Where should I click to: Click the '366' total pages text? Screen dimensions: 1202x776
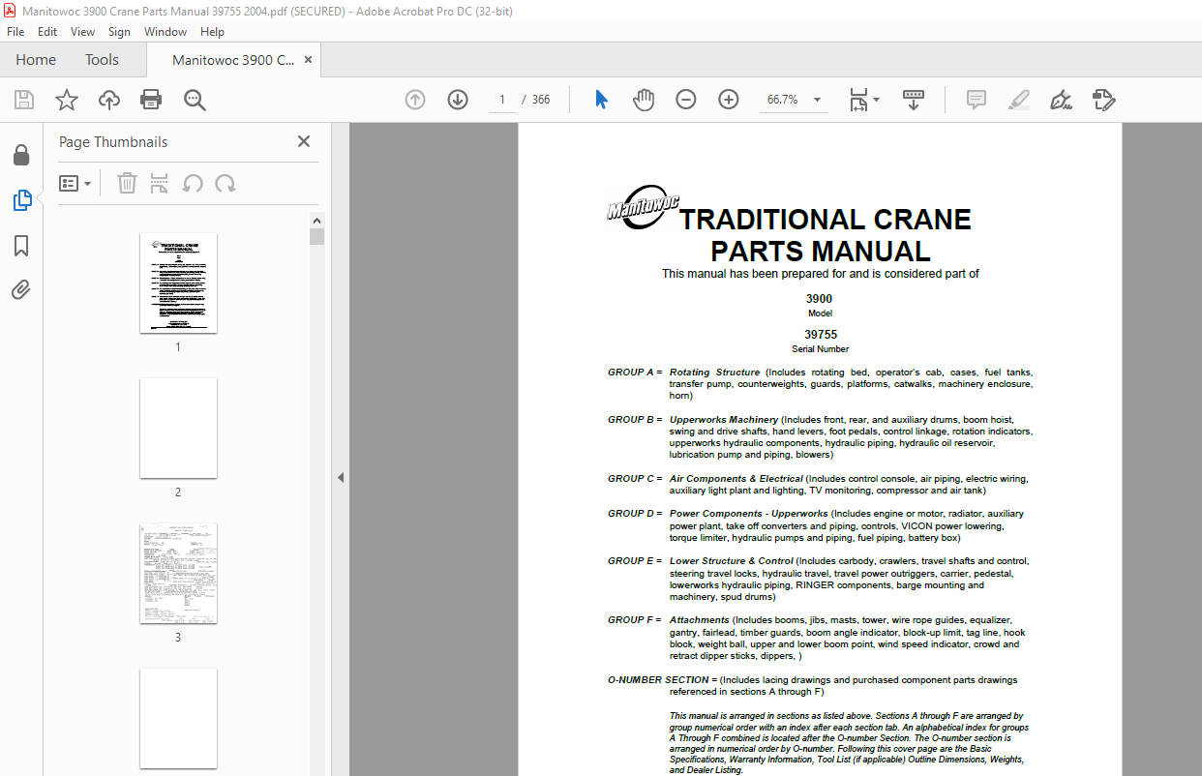[x=541, y=100]
